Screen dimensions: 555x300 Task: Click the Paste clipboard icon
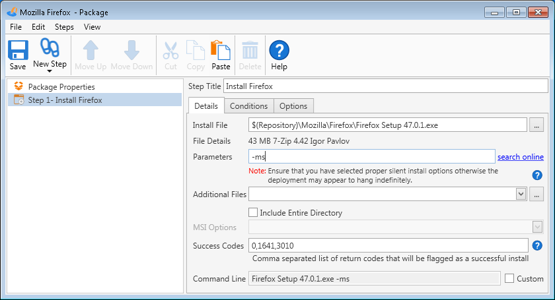[221, 50]
